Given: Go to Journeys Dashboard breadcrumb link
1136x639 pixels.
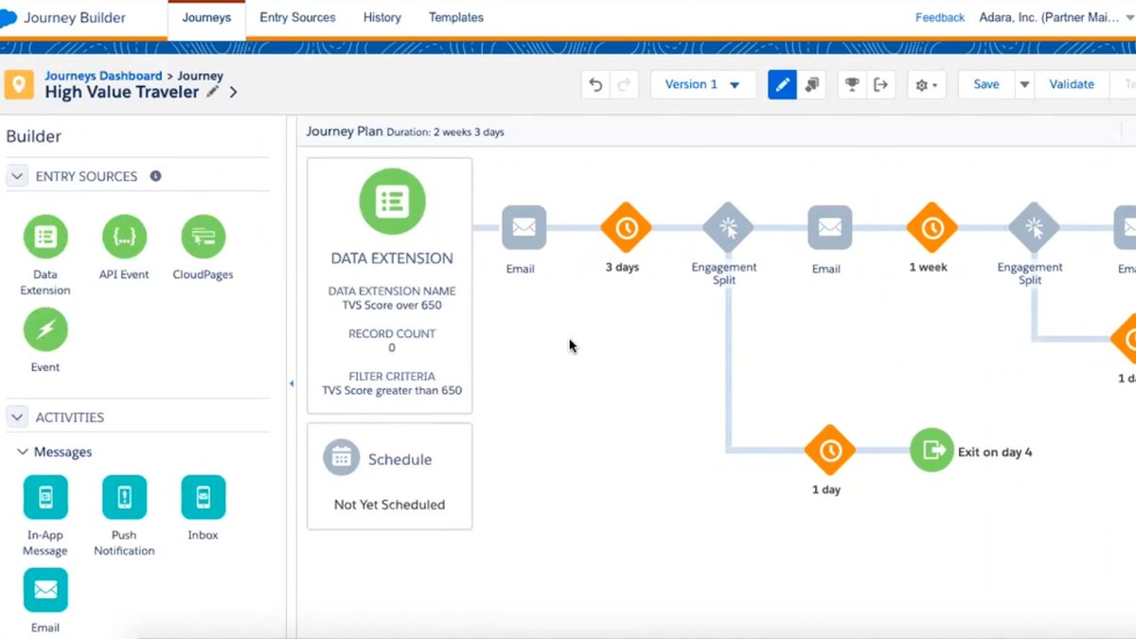Looking at the screenshot, I should point(103,76).
